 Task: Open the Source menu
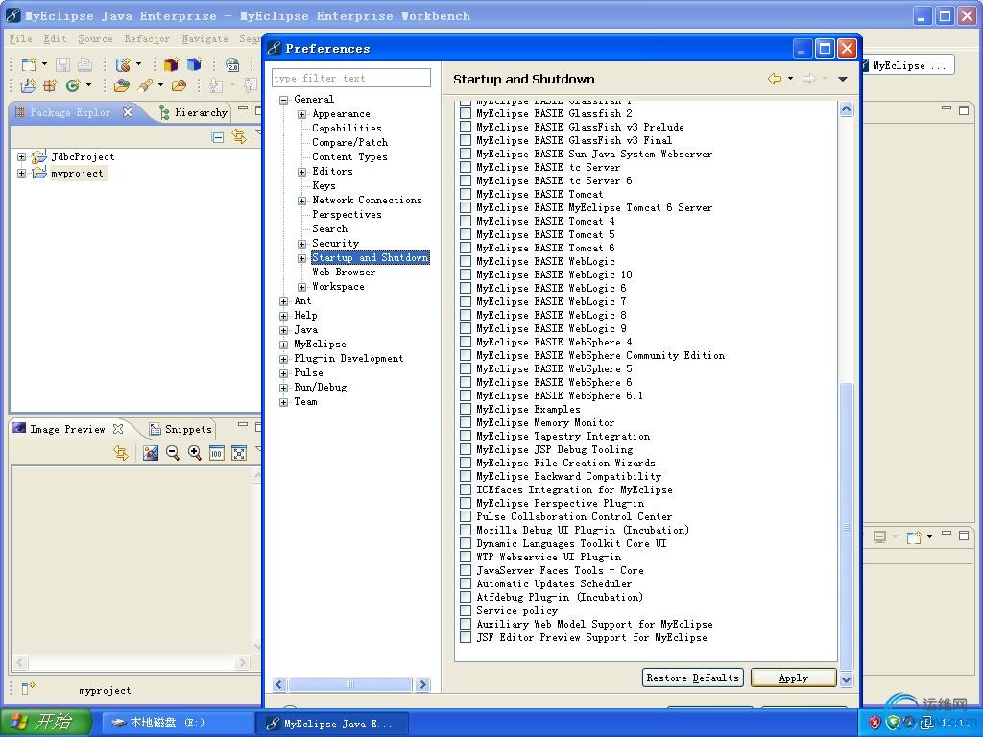(95, 38)
